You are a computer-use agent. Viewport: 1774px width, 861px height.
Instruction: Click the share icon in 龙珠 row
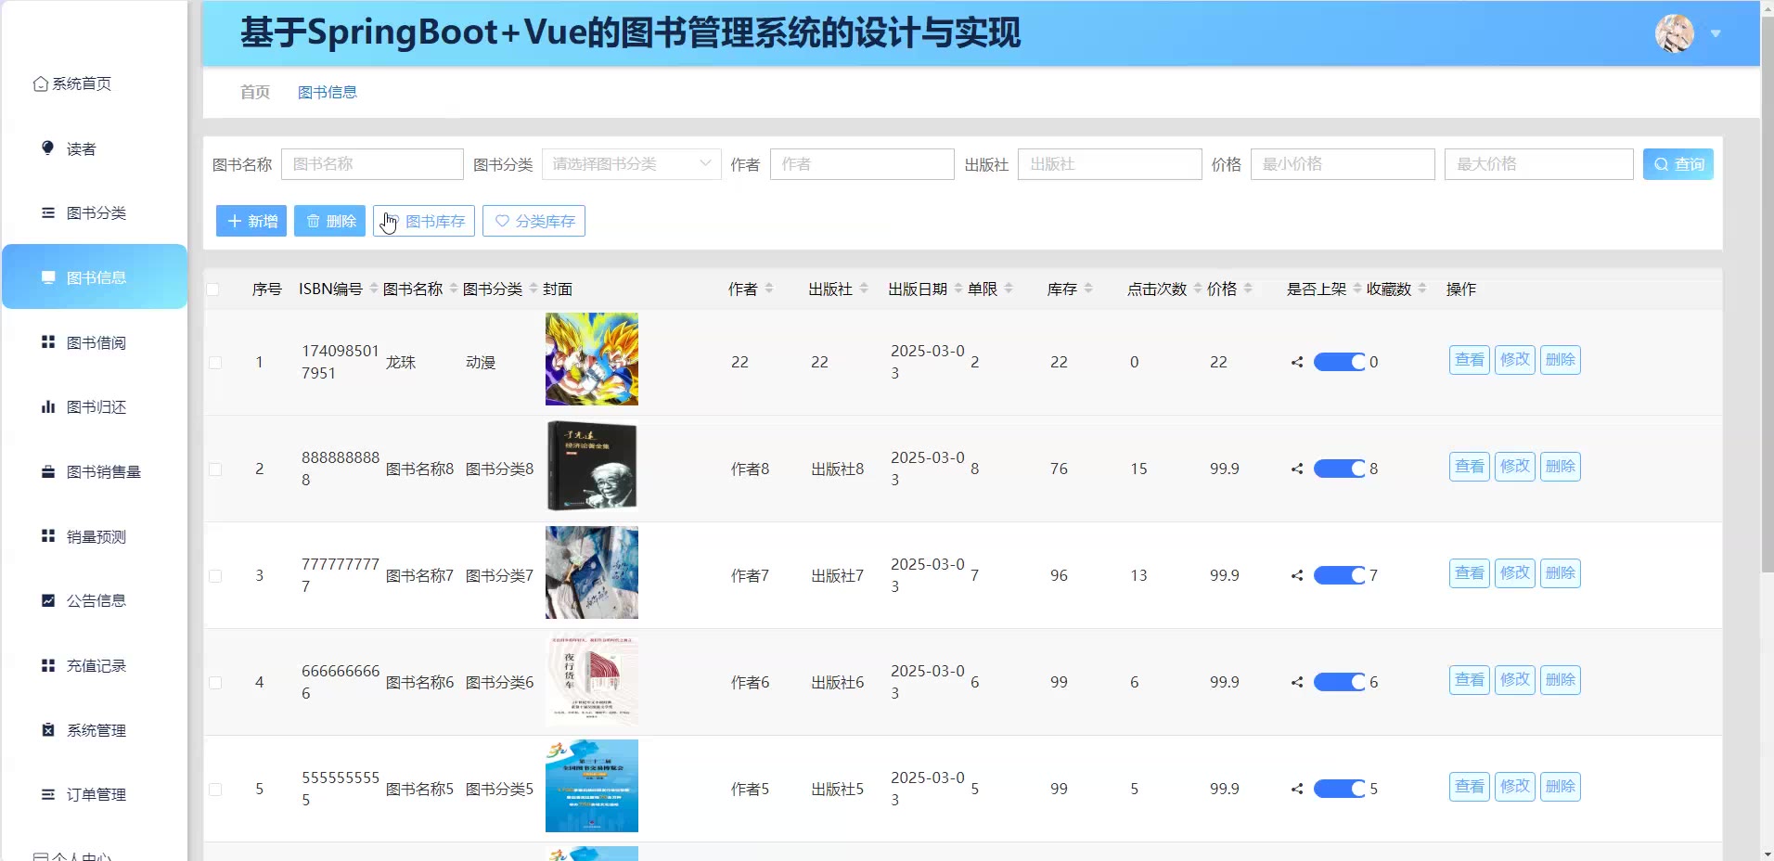click(x=1297, y=362)
